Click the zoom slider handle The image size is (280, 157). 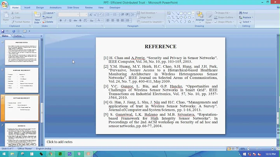[257, 148]
